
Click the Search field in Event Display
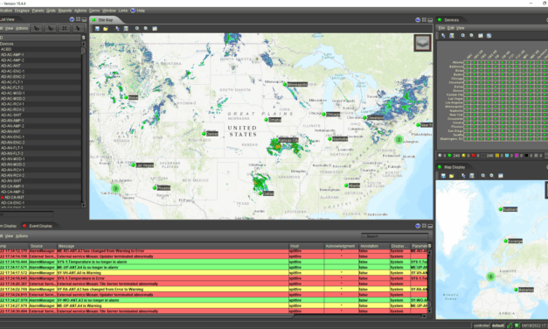[x=394, y=236]
